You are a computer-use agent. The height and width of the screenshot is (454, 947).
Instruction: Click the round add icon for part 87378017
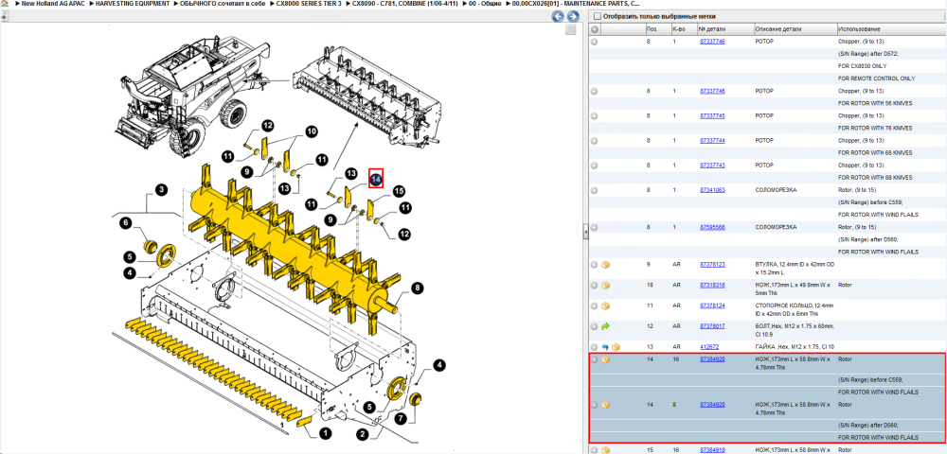click(x=595, y=326)
